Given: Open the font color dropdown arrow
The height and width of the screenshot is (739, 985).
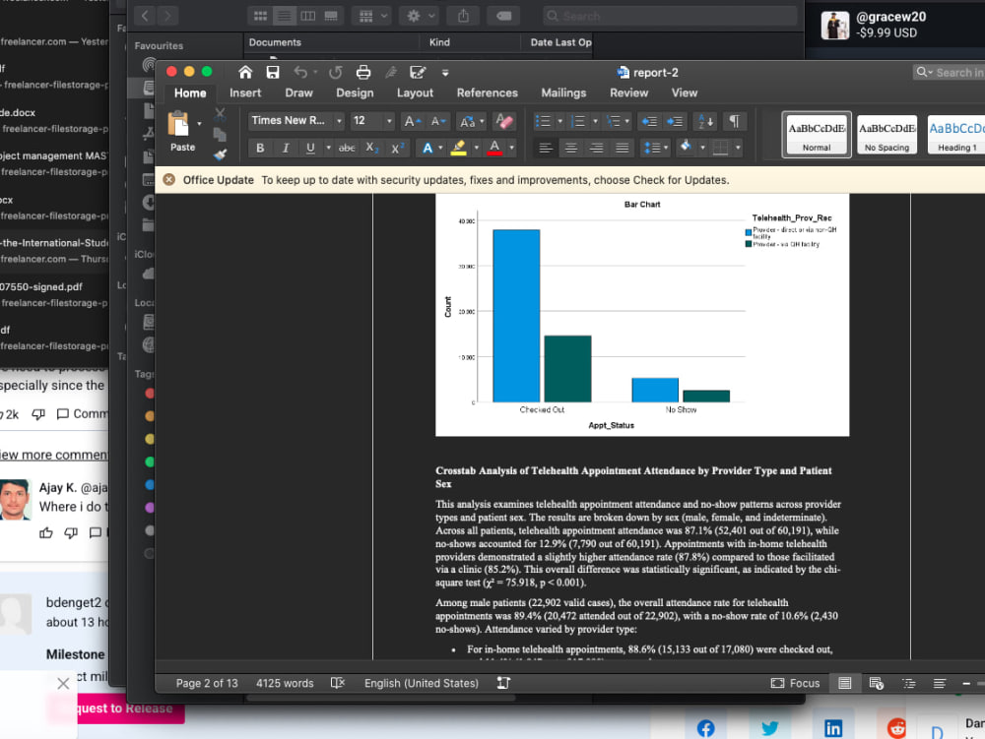Looking at the screenshot, I should [512, 148].
